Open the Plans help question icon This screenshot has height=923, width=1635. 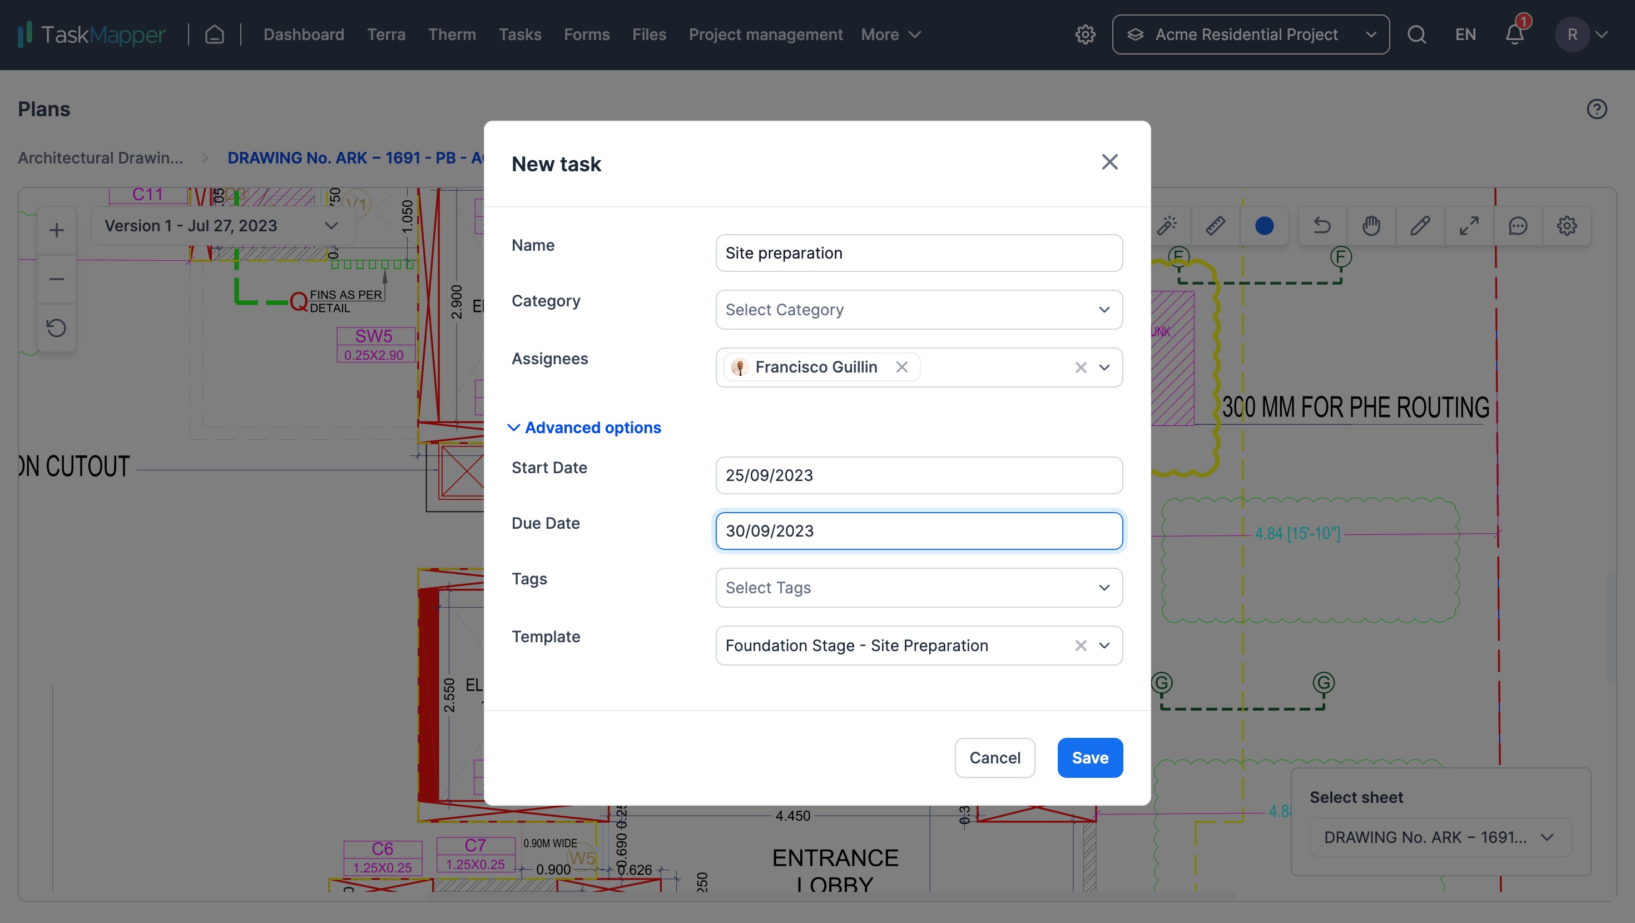tap(1597, 109)
